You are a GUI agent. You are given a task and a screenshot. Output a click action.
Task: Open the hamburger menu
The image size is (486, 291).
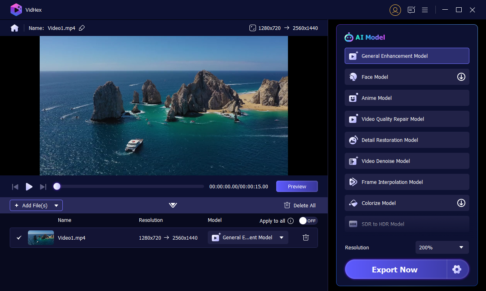424,10
